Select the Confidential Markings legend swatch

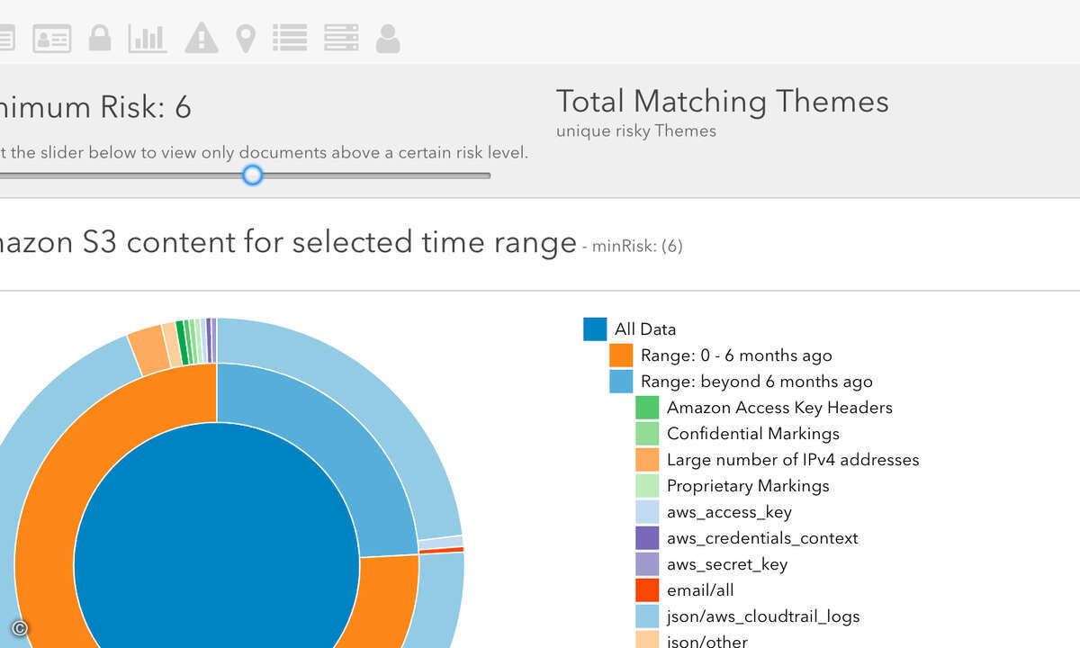[x=647, y=434]
